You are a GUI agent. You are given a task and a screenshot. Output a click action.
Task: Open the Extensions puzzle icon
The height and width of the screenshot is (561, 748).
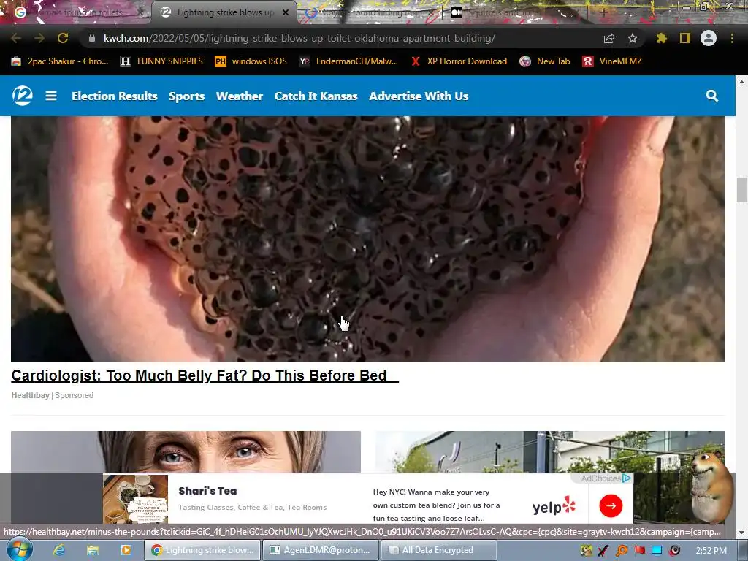pos(662,38)
